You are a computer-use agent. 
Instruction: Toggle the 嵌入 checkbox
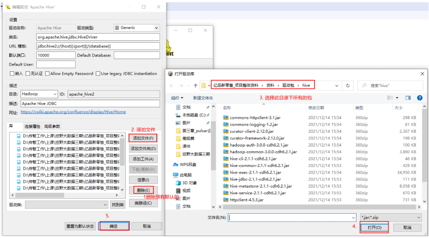[x=12, y=74]
